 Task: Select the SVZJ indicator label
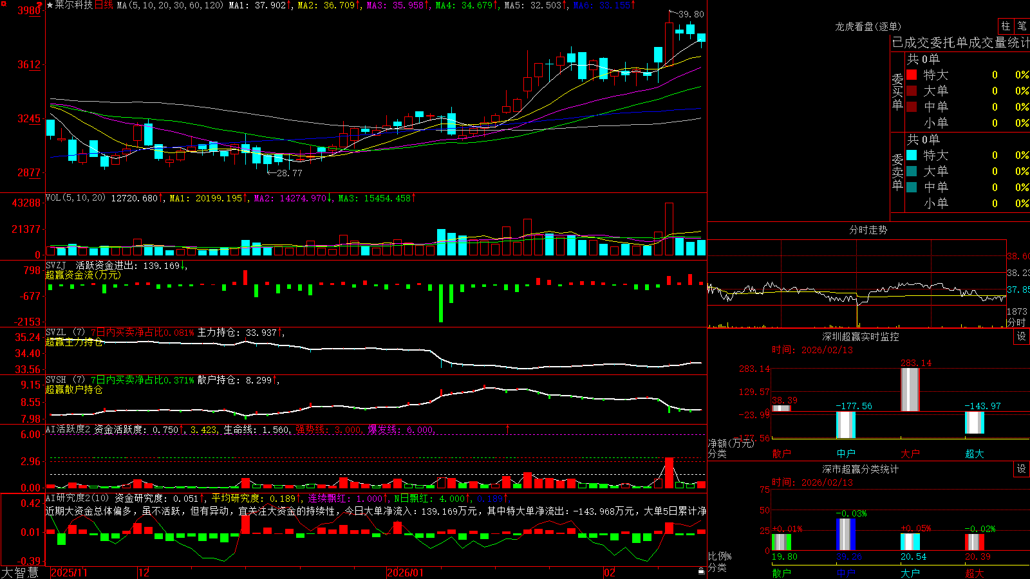[56, 265]
